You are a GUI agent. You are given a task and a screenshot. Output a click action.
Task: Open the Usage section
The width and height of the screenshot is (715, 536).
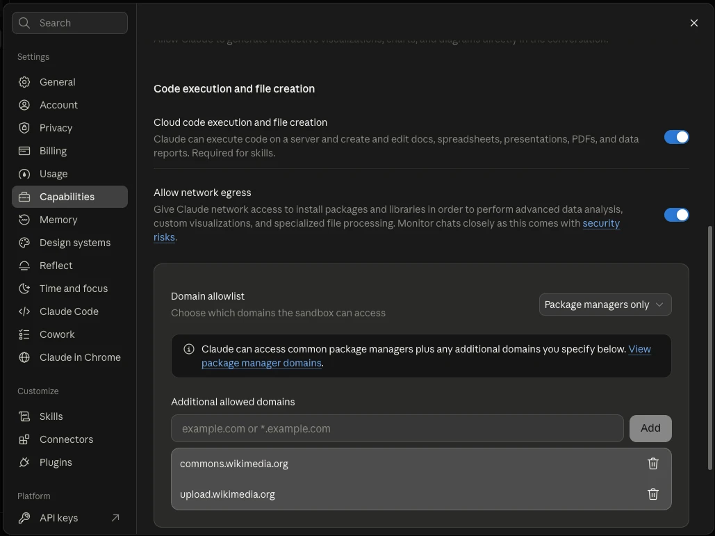click(69, 174)
